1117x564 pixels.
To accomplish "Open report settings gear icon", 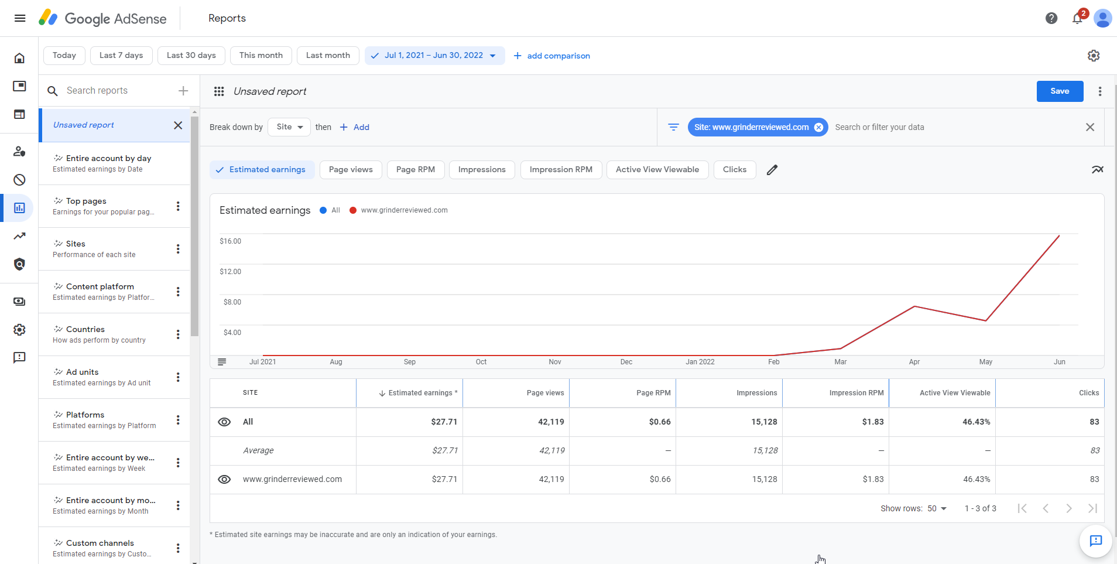I will coord(1094,56).
